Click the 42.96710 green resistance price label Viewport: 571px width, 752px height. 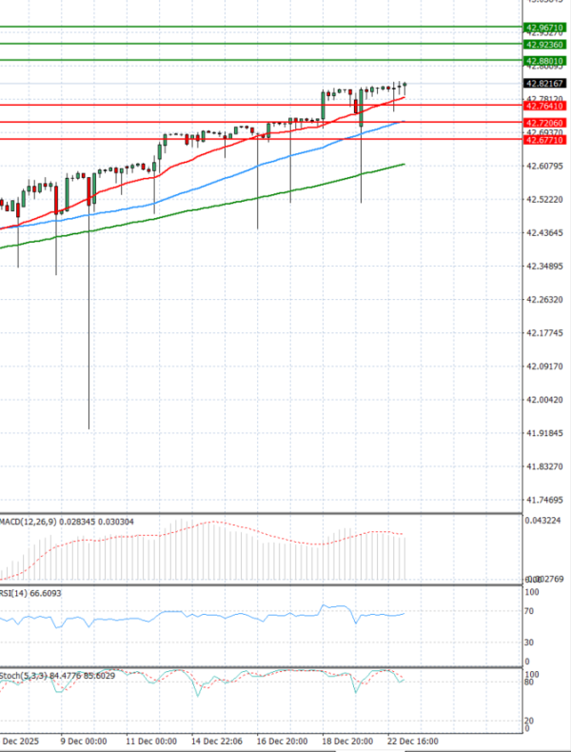(544, 28)
